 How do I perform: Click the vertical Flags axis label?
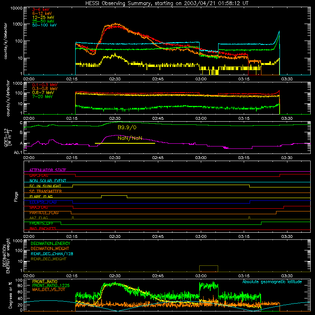(x=16, y=196)
